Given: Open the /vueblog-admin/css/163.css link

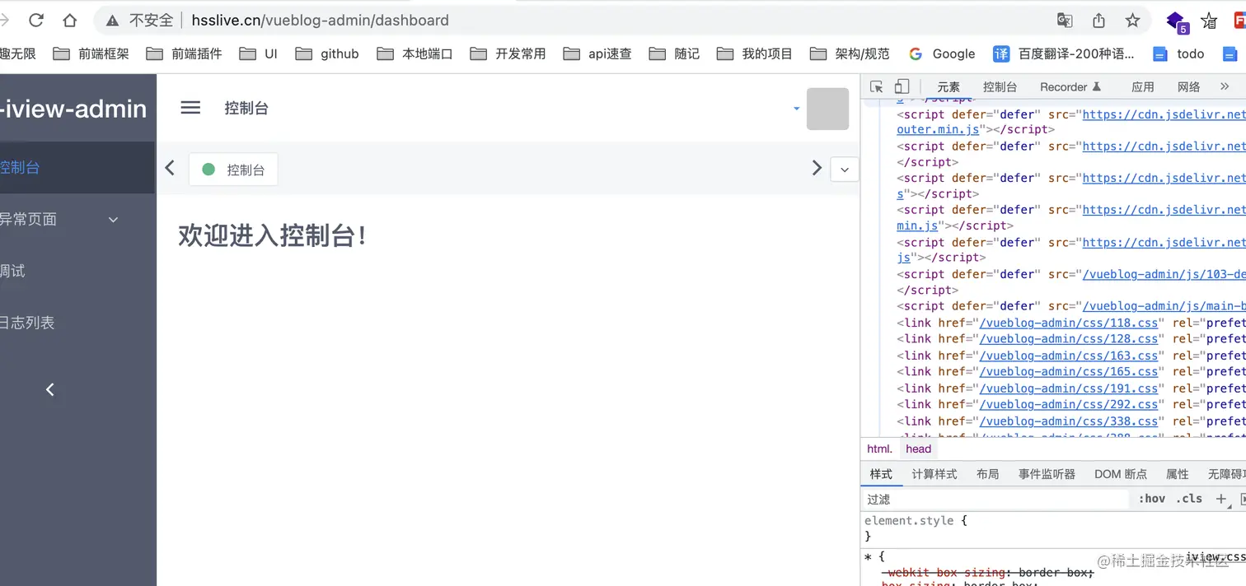Looking at the screenshot, I should pos(1069,356).
